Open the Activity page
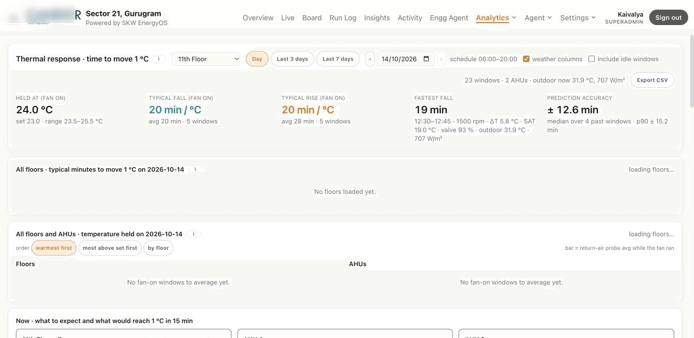This screenshot has width=694, height=338. click(x=410, y=18)
